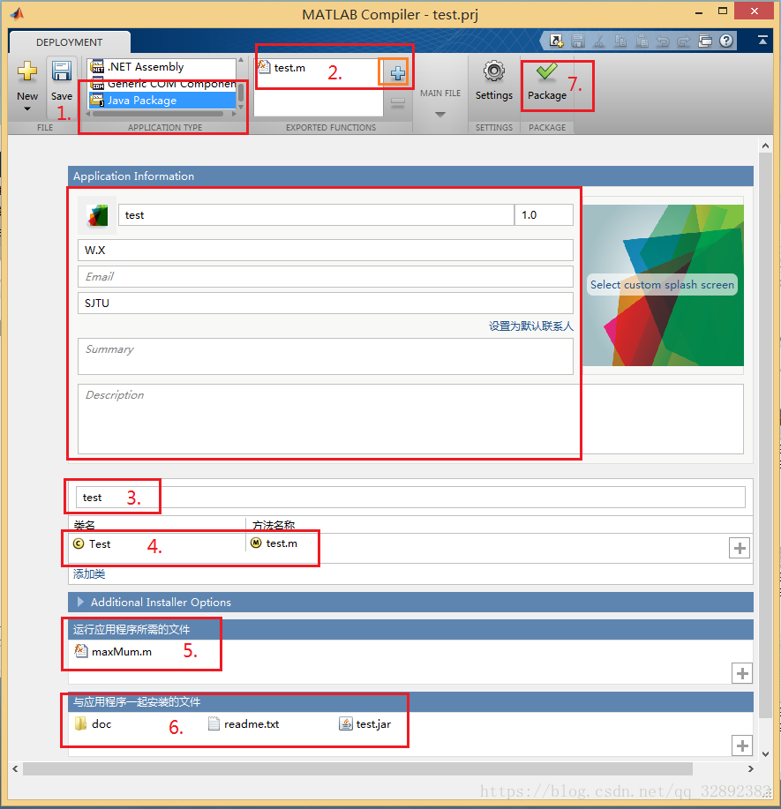Click scroll-up arrow of application type list
This screenshot has height=809, width=781.
click(241, 60)
